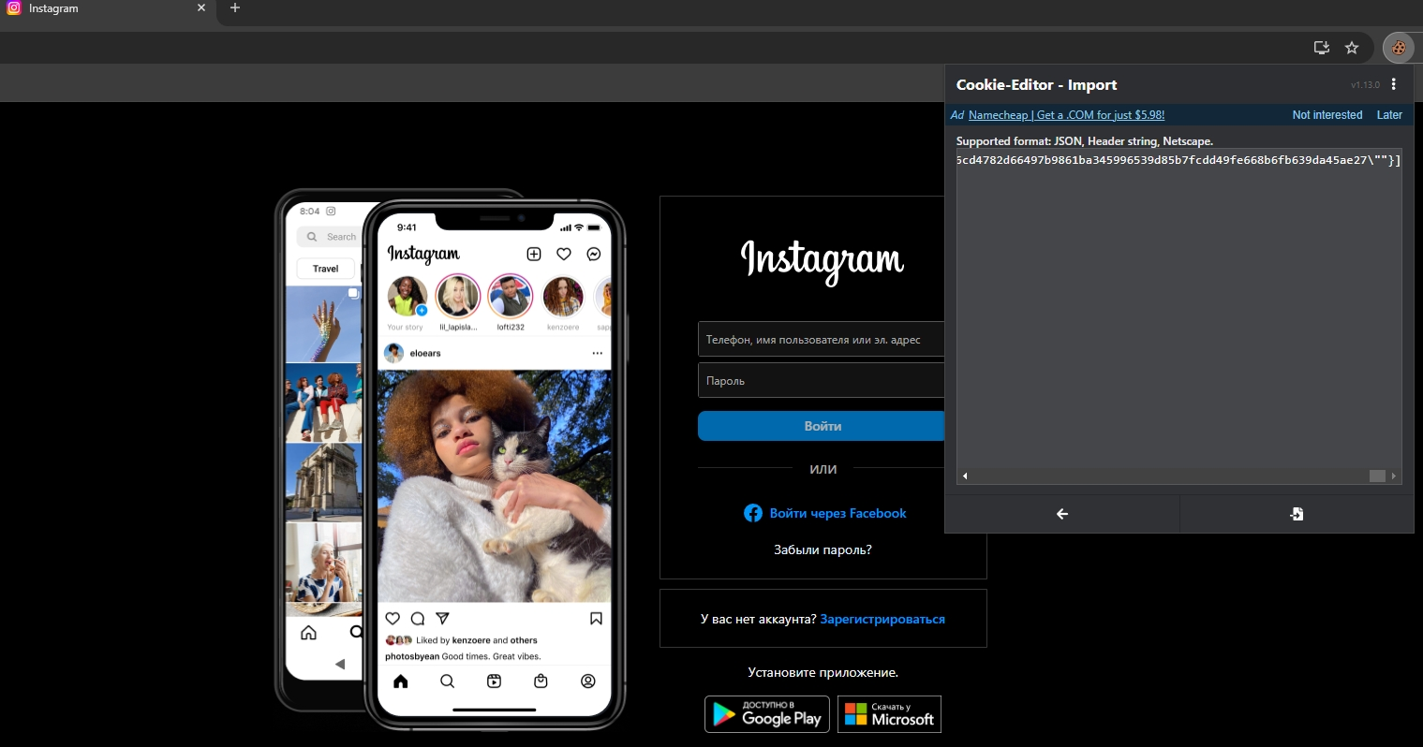Dismiss ad with Not interested
The width and height of the screenshot is (1423, 747).
click(1327, 115)
